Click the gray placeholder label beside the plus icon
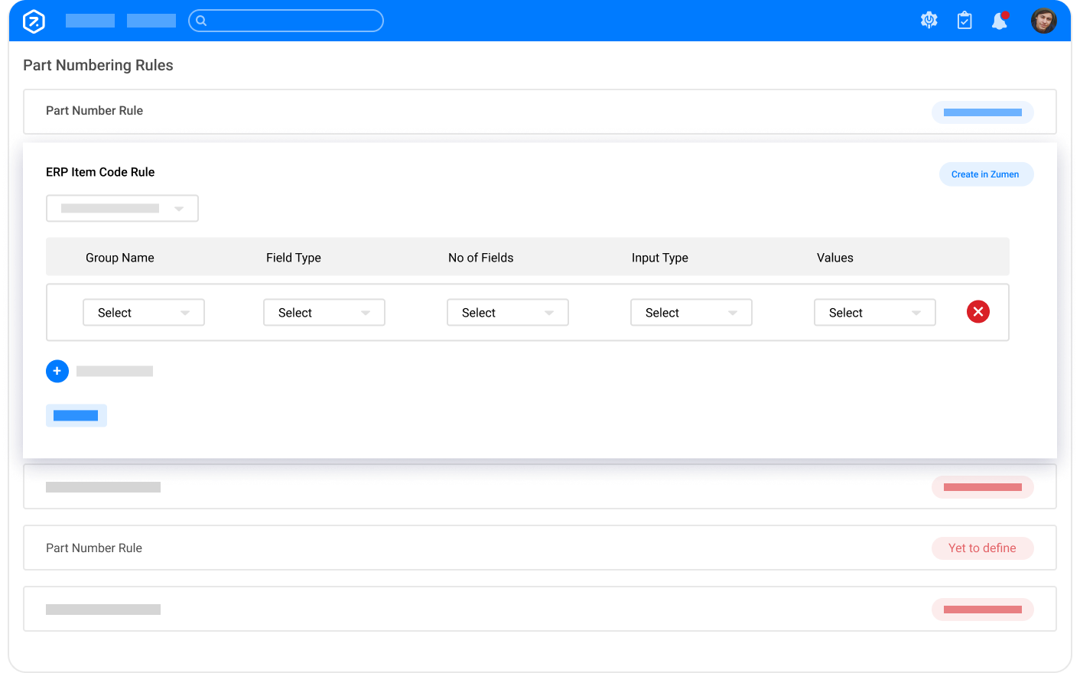 coord(115,371)
